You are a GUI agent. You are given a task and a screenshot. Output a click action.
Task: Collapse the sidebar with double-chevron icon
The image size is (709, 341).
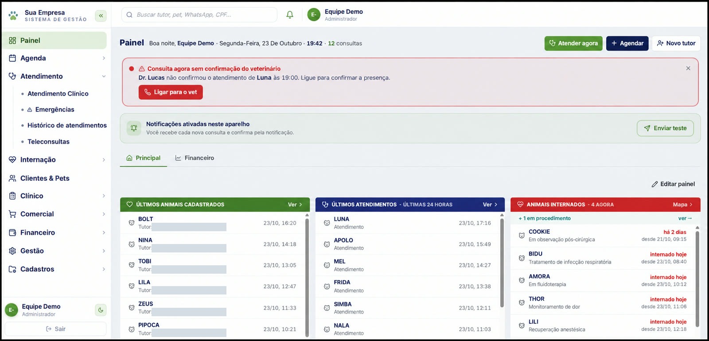[x=101, y=16]
